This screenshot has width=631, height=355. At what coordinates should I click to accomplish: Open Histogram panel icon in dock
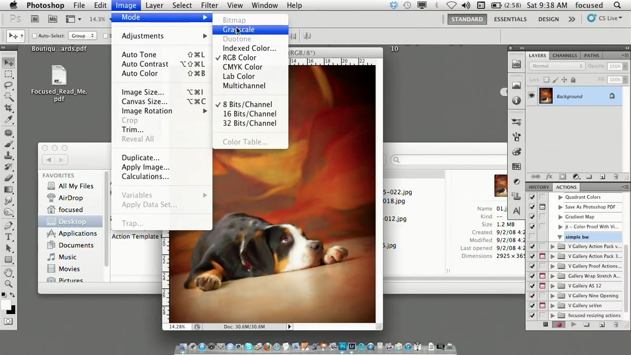pyautogui.click(x=516, y=86)
